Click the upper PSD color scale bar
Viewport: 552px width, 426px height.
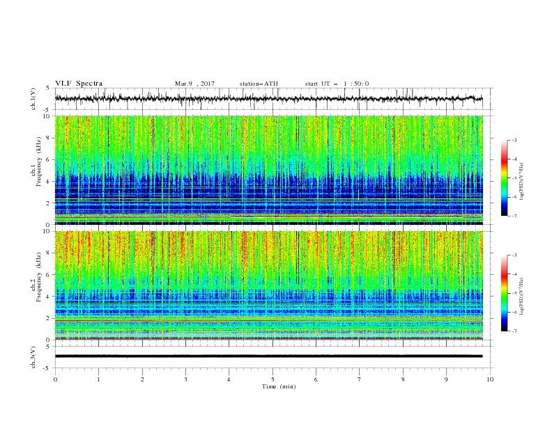(x=504, y=178)
